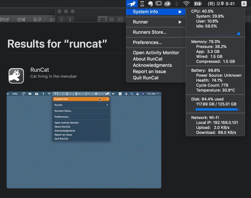Image resolution: width=251 pixels, height=198 pixels.
Task: Click 'App: 3.3 GB' value
Action: coord(208,52)
